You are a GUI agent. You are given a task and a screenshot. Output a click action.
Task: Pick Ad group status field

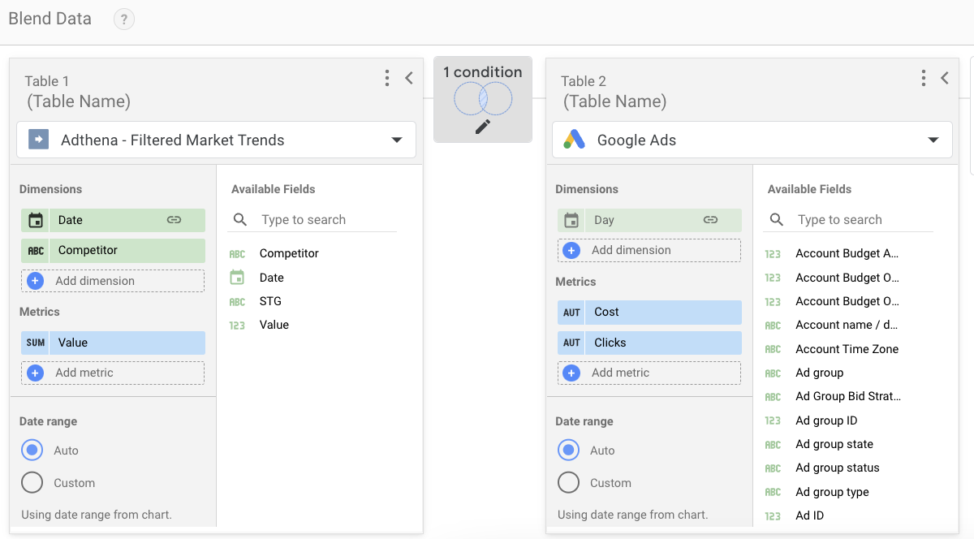coord(838,468)
